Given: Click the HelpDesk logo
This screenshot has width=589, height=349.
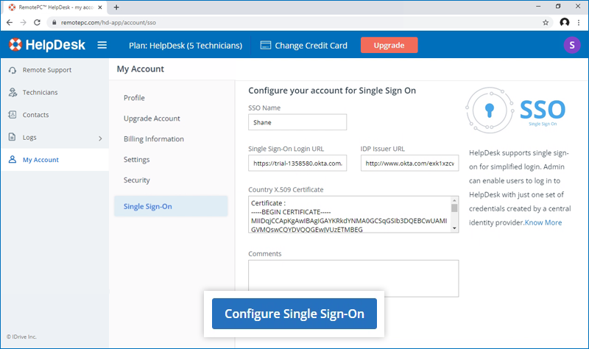Looking at the screenshot, I should tap(48, 46).
